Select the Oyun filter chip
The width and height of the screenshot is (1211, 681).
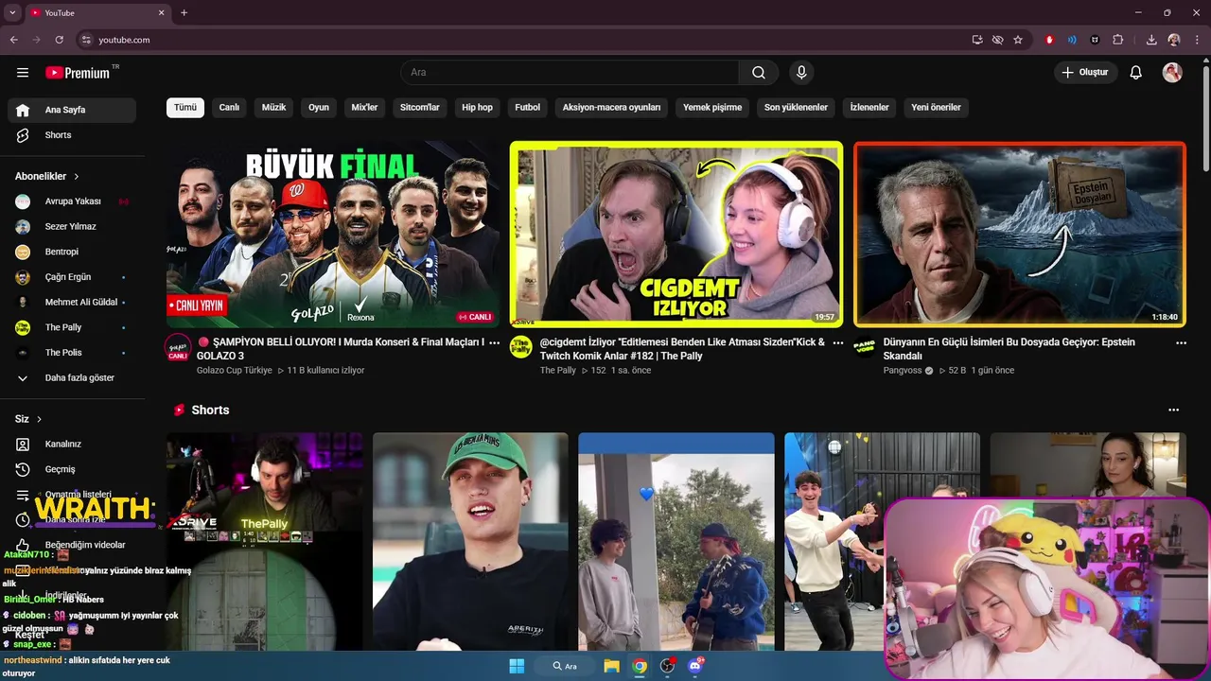coord(319,108)
